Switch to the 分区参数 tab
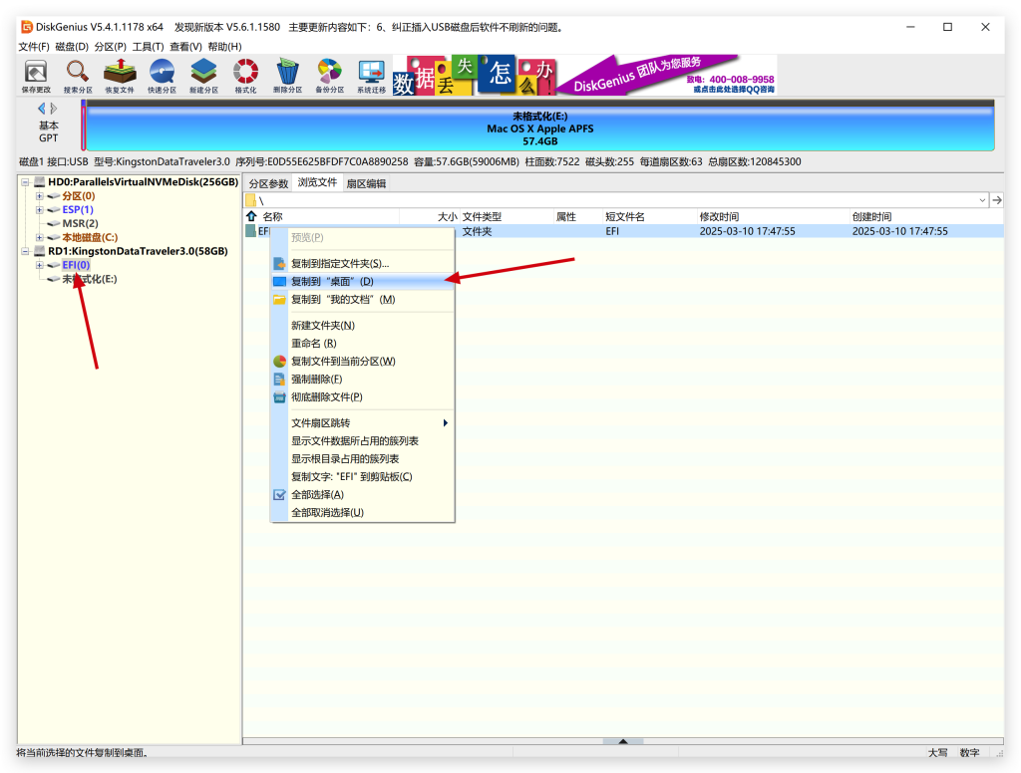 268,183
